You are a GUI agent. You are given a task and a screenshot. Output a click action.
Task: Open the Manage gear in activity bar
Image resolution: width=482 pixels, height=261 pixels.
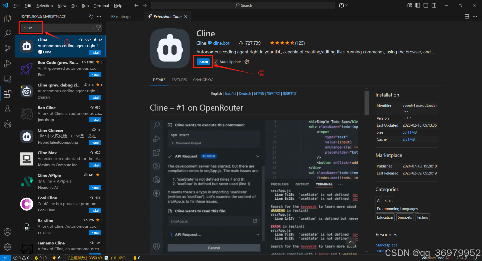tap(8, 247)
